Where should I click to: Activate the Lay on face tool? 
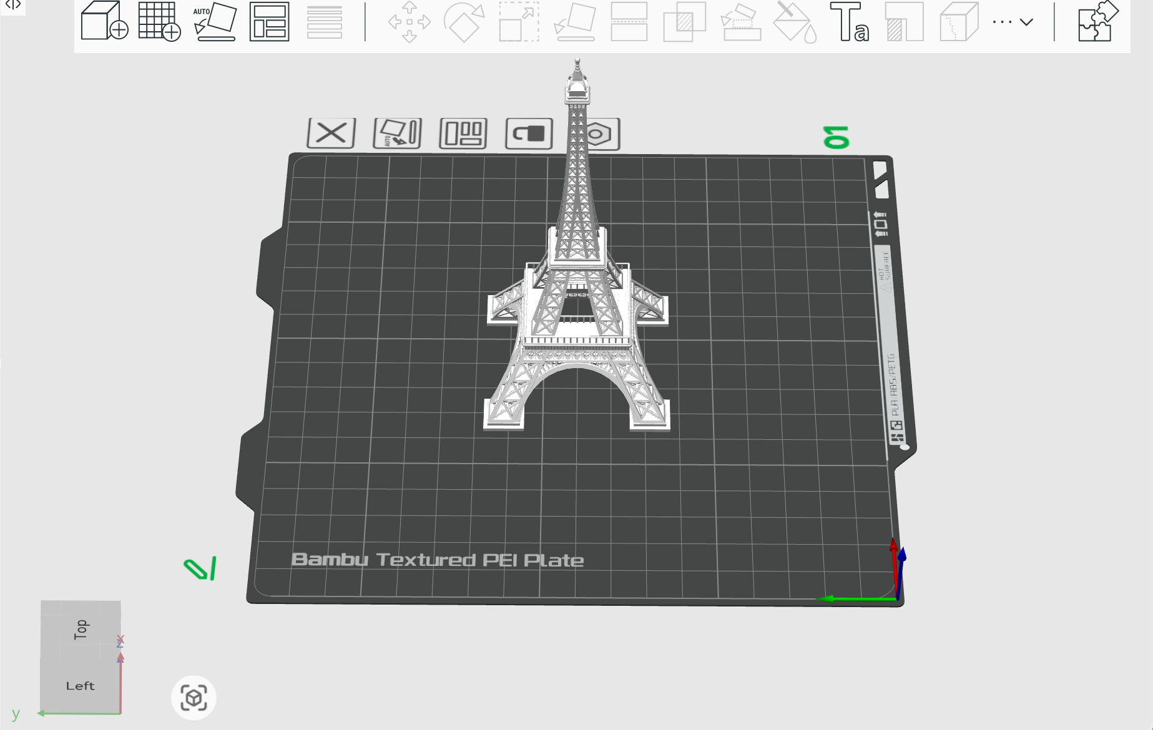tap(574, 22)
